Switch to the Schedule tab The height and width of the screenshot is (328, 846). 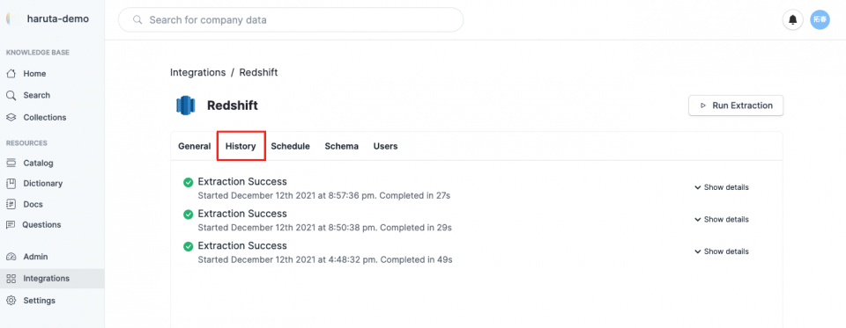290,146
